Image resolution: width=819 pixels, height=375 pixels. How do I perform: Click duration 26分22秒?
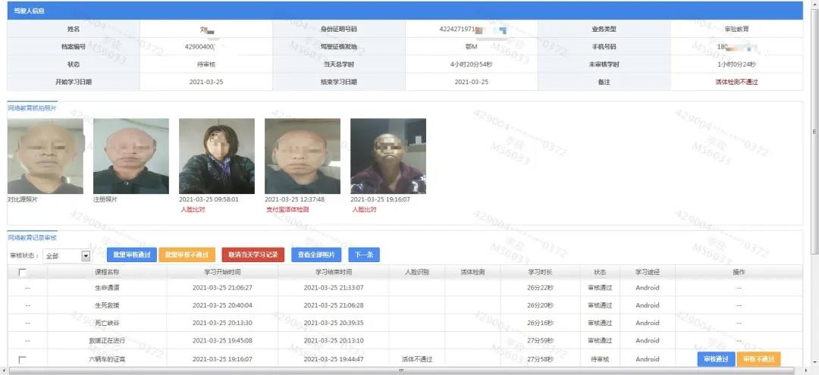[540, 288]
